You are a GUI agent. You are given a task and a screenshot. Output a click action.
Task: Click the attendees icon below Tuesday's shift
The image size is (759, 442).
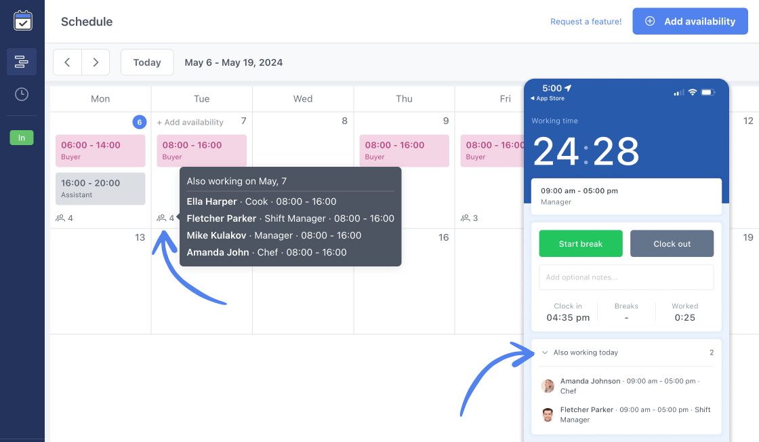click(162, 218)
